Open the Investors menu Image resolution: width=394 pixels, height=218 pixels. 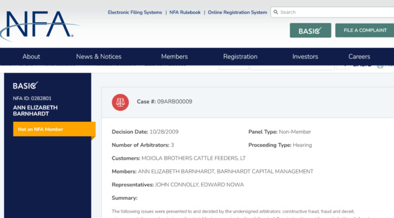pyautogui.click(x=305, y=56)
